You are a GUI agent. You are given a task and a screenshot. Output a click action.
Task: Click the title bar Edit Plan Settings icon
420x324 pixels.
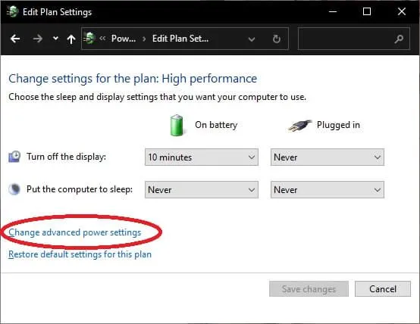12,11
